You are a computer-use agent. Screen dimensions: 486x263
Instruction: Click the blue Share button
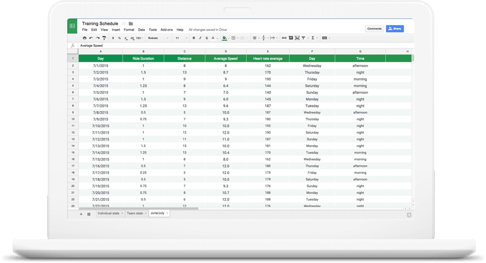(x=395, y=28)
